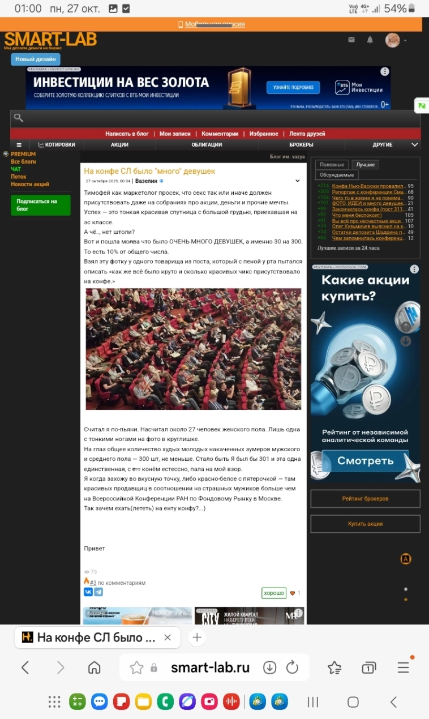Switch to the Обсуждаемые tab
Image resolution: width=429 pixels, height=719 pixels.
pyautogui.click(x=337, y=175)
